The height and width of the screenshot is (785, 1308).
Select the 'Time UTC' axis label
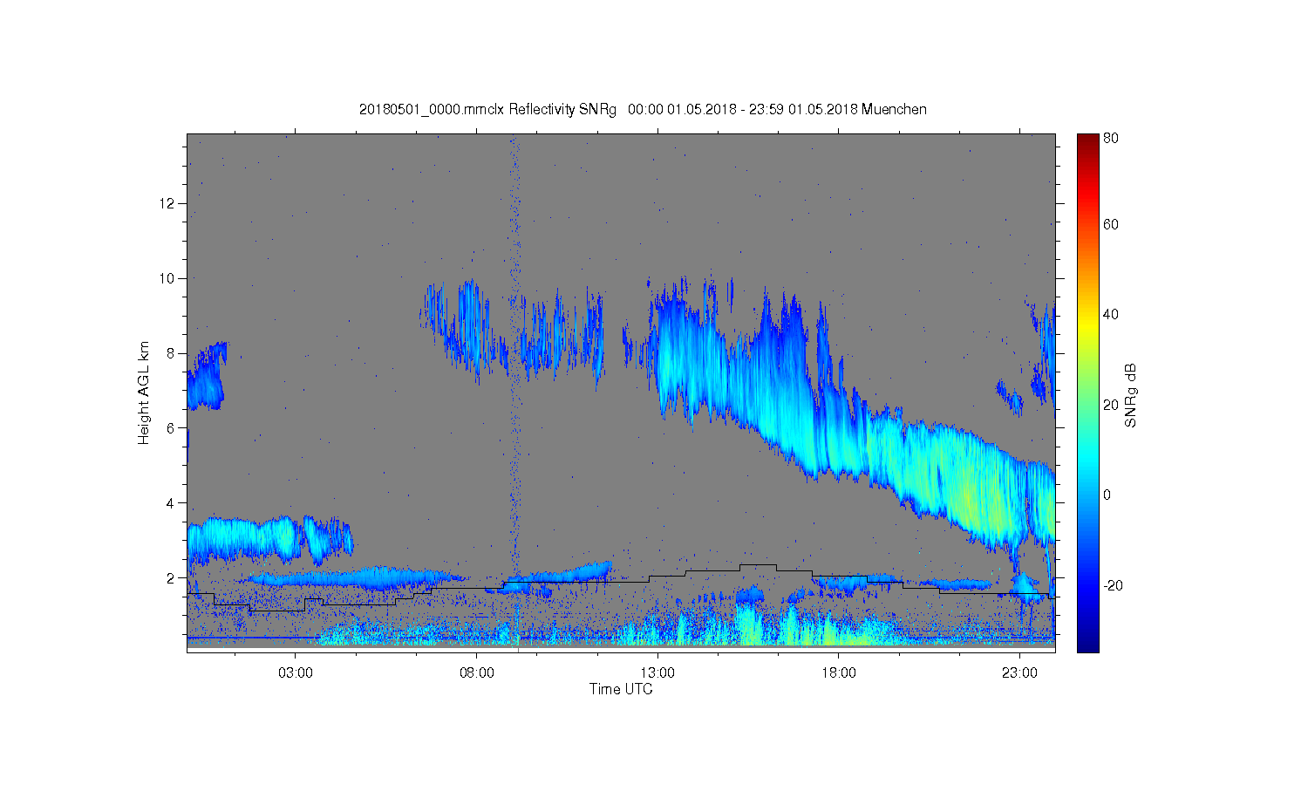[621, 689]
